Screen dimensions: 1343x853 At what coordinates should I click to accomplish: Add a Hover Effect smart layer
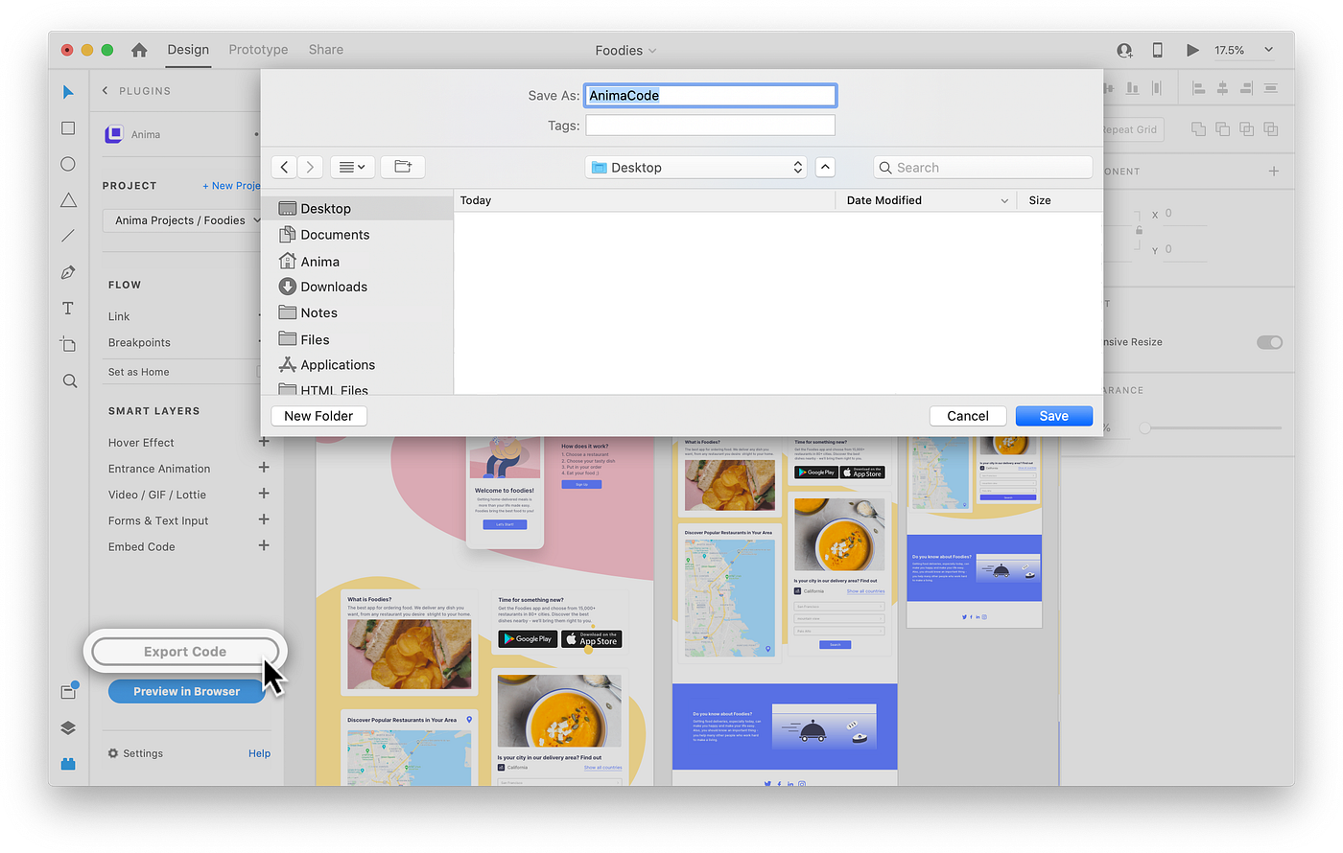pyautogui.click(x=264, y=442)
